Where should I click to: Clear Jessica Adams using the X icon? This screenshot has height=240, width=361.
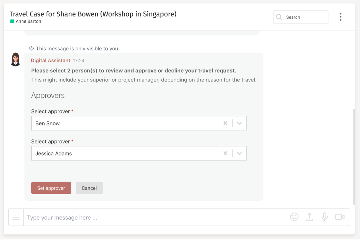click(x=225, y=153)
